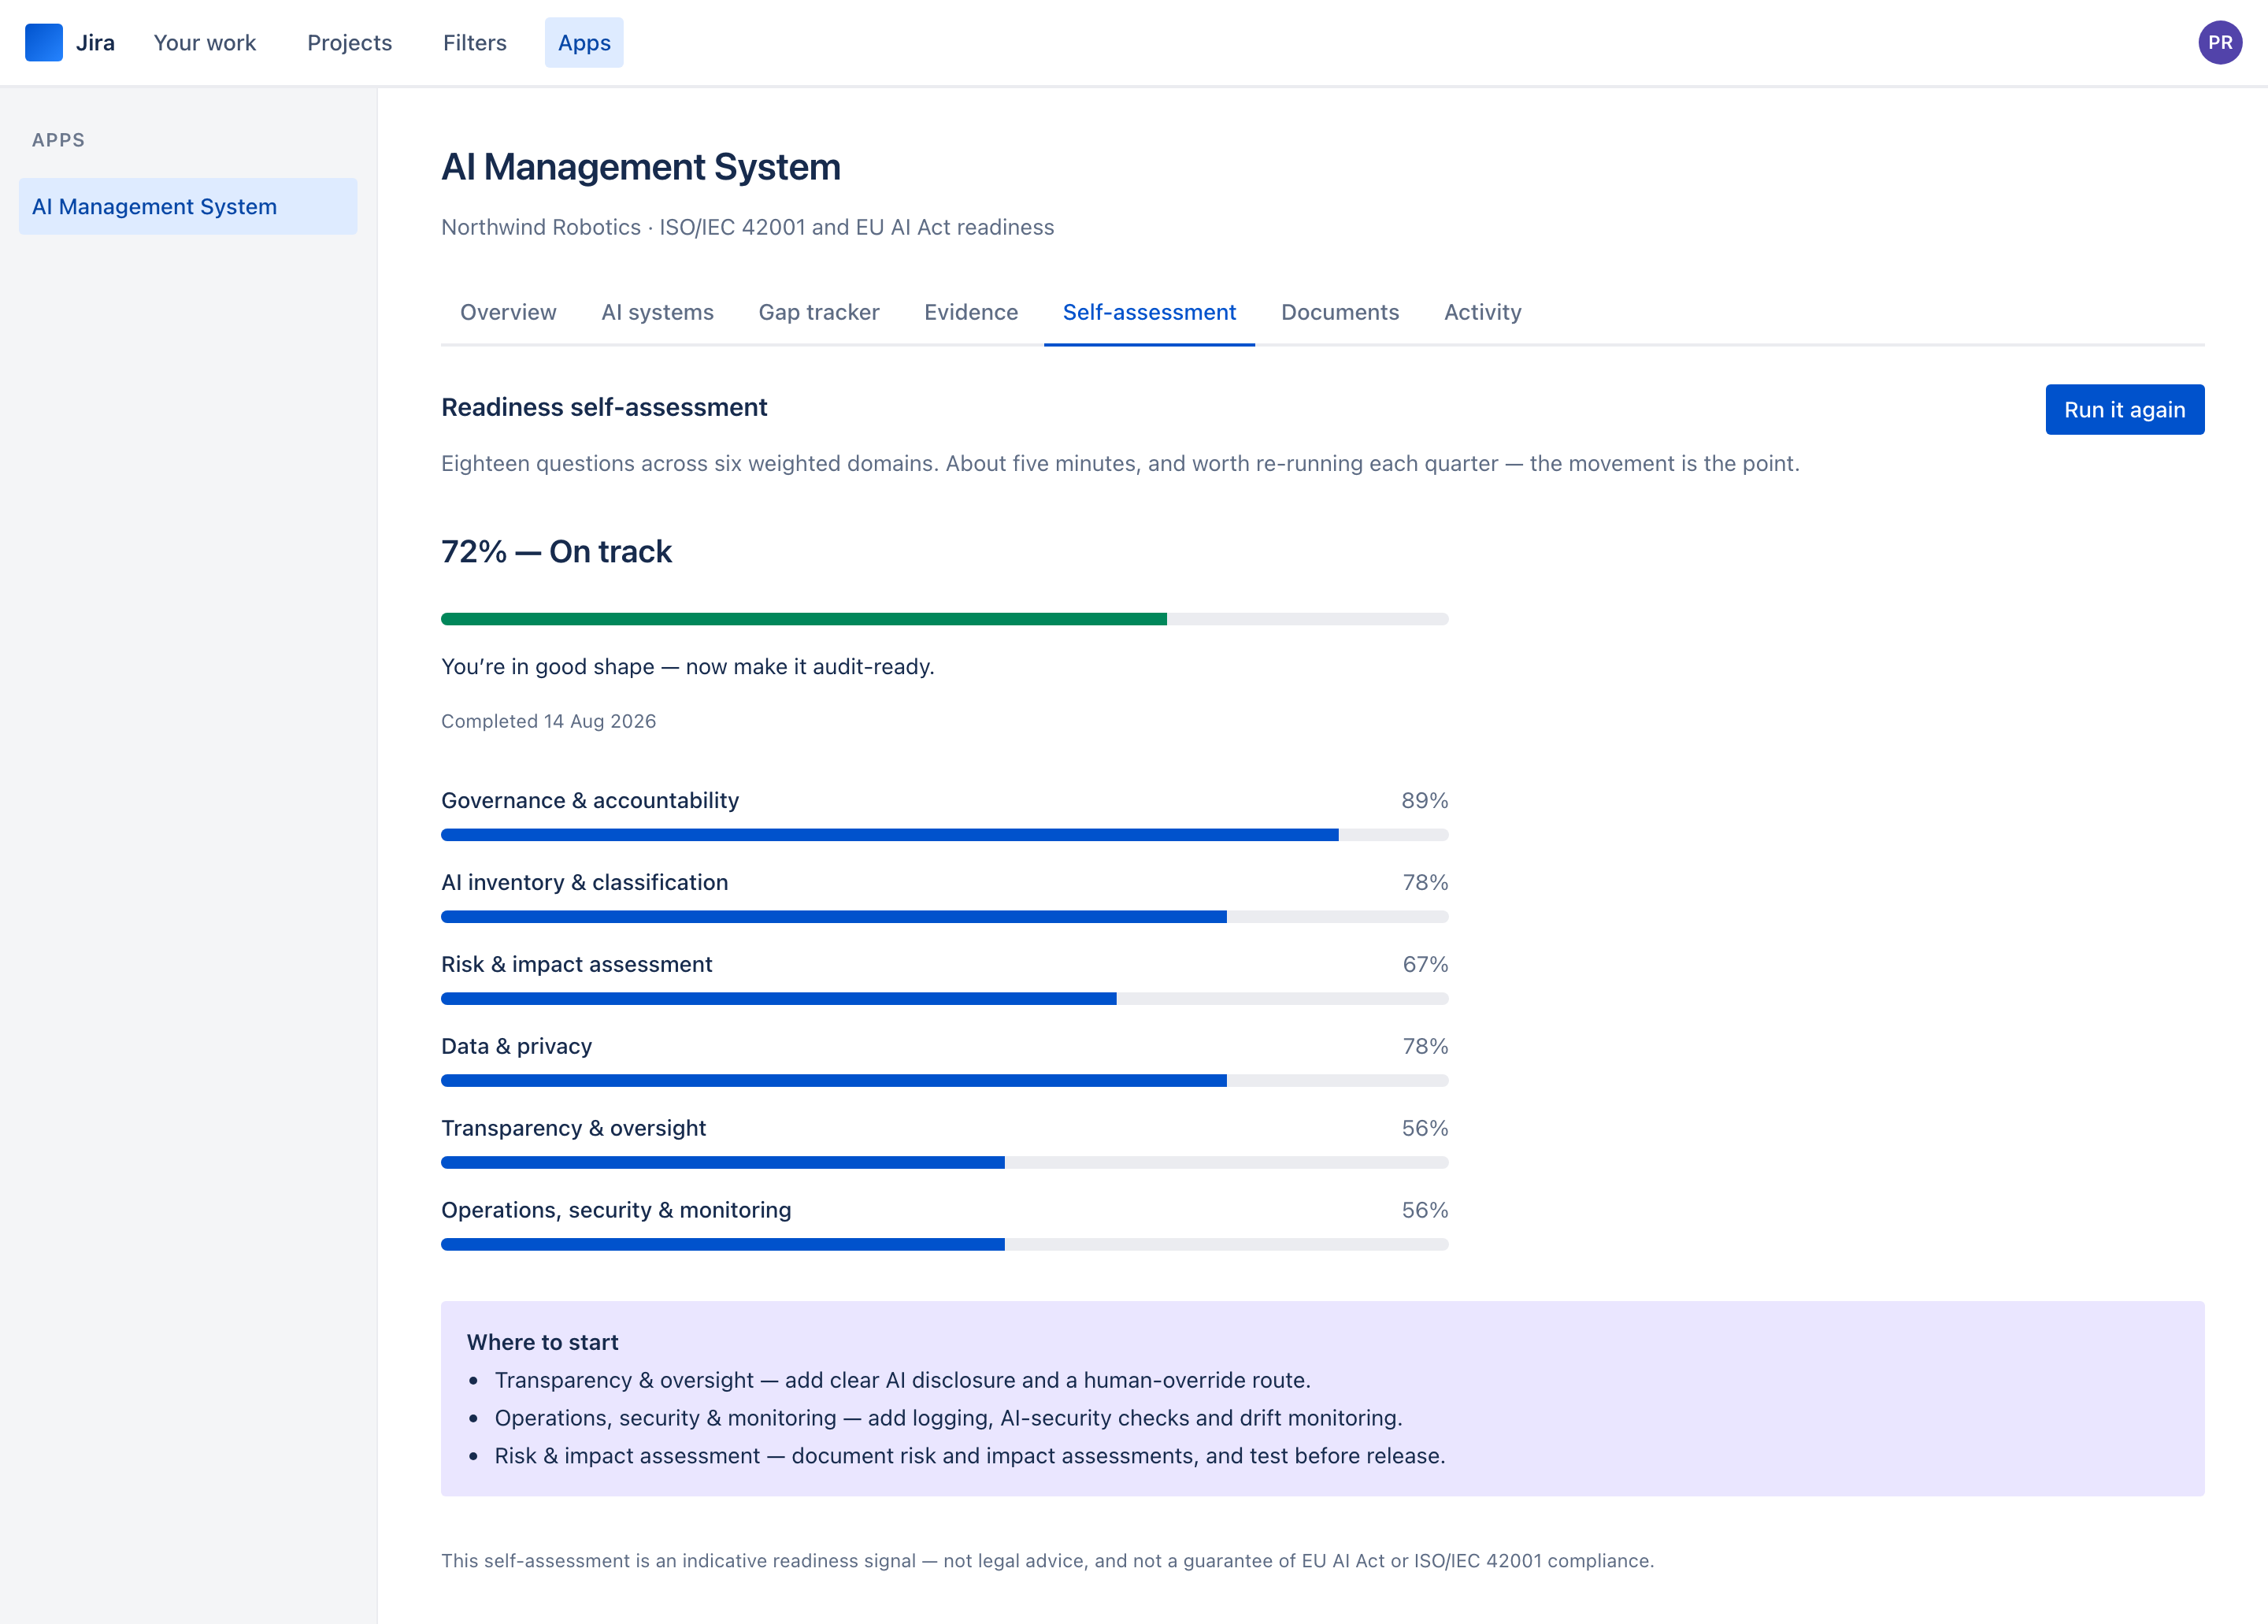The width and height of the screenshot is (2268, 1624).
Task: Click the 'Data & privacy' label
Action: [x=516, y=1047]
